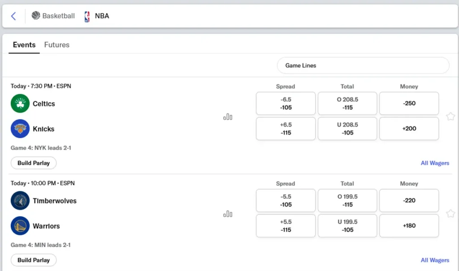
Task: Build Parlay for Celtics vs Knicks
Action: [34, 163]
